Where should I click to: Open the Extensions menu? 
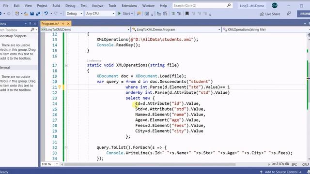[129, 5]
